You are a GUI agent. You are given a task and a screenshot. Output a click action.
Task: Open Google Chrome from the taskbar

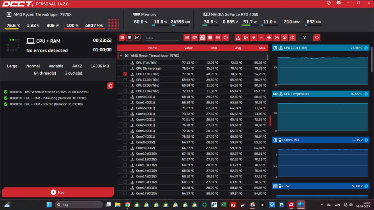(x=127, y=205)
